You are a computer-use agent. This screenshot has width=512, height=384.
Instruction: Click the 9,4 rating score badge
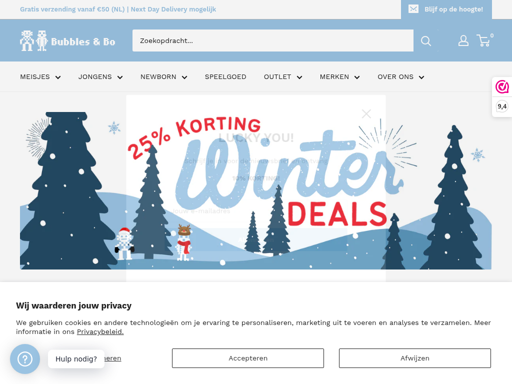(502, 106)
